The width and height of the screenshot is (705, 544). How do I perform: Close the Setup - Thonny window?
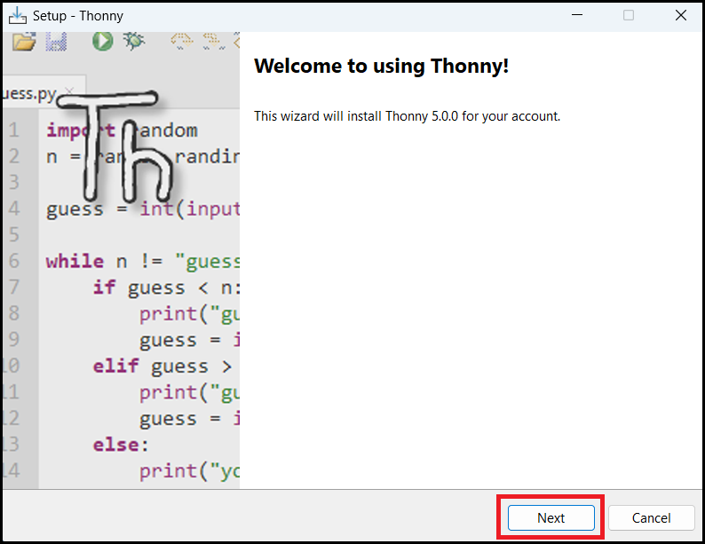click(x=681, y=15)
